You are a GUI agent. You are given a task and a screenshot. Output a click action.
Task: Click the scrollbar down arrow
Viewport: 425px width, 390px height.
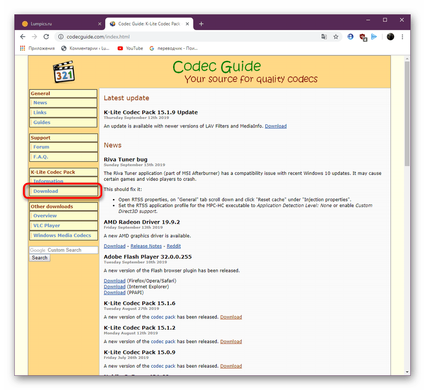(407, 372)
